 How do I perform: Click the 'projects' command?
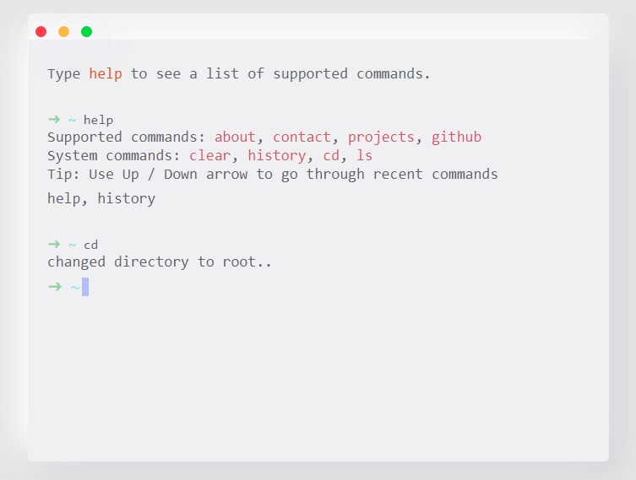point(381,137)
